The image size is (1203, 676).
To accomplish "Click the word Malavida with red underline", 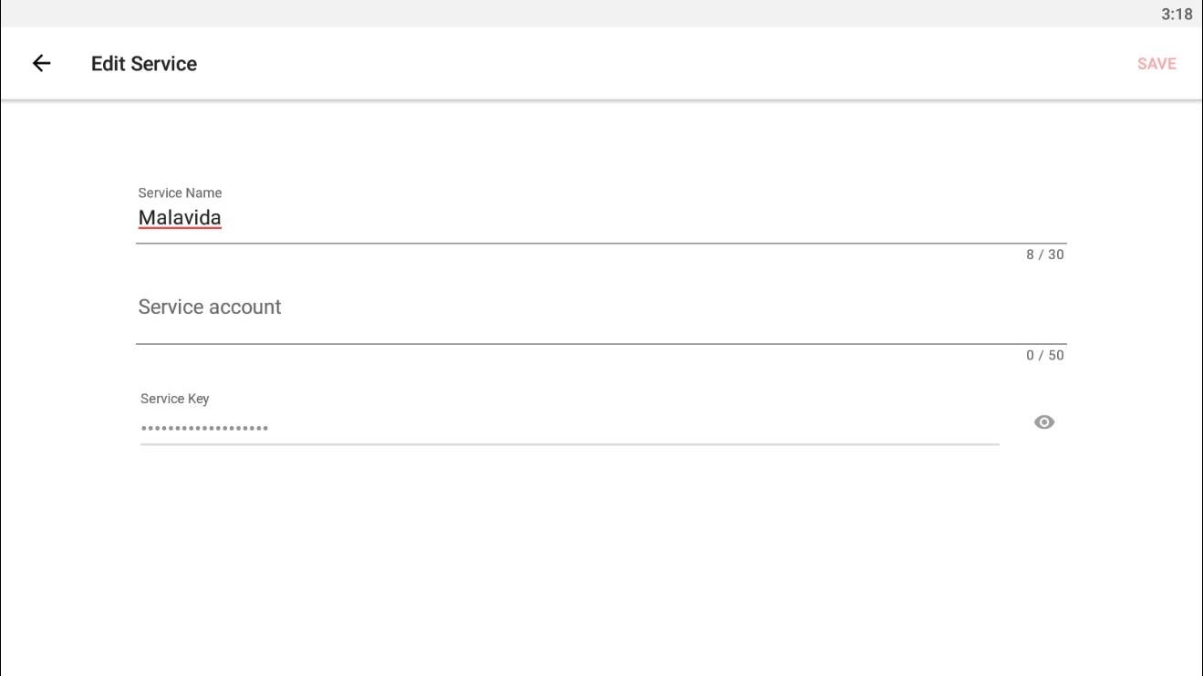I will click(180, 218).
